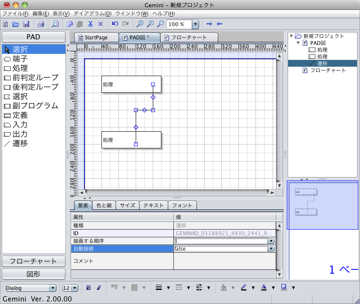Click the gray square icon in bottom toolbar
This screenshot has width=360, height=304.
point(134,287)
